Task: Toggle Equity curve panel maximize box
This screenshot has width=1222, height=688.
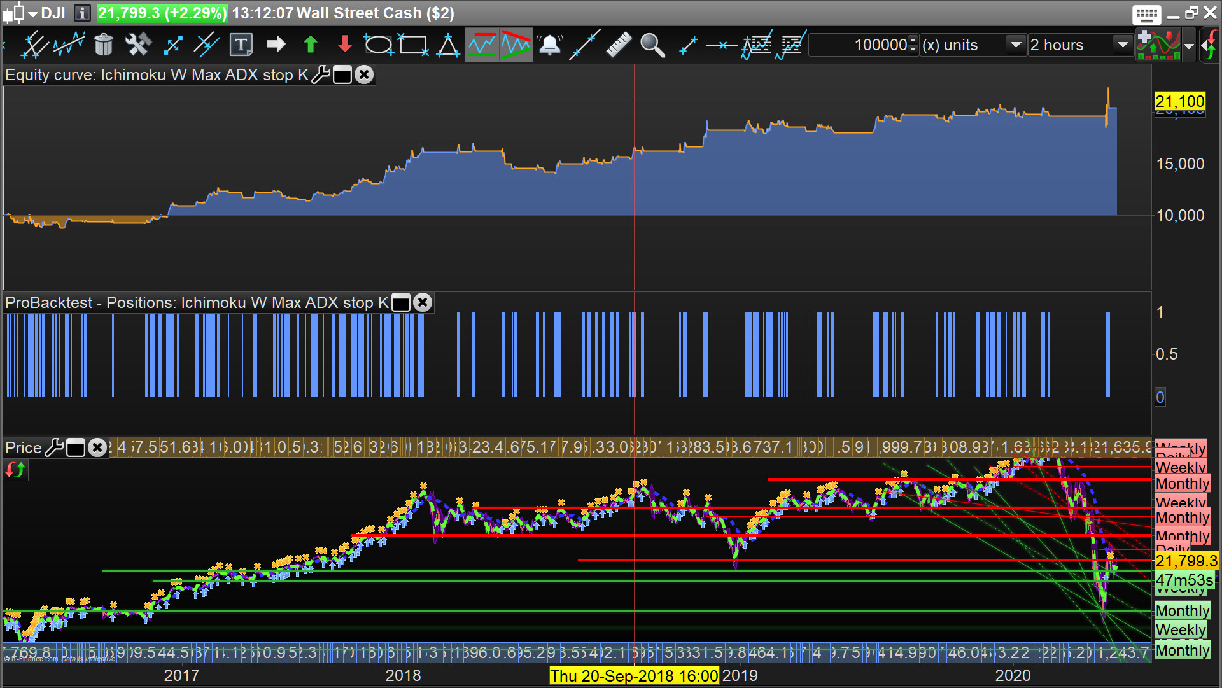Action: (342, 75)
